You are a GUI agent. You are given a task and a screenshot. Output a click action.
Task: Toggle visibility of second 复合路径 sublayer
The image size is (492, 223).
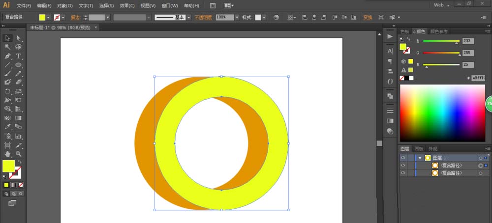point(403,173)
